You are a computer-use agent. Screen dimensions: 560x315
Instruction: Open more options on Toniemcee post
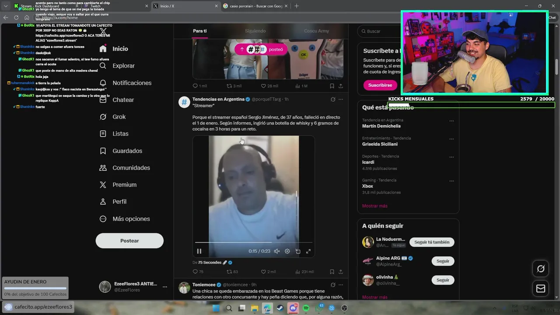click(341, 284)
